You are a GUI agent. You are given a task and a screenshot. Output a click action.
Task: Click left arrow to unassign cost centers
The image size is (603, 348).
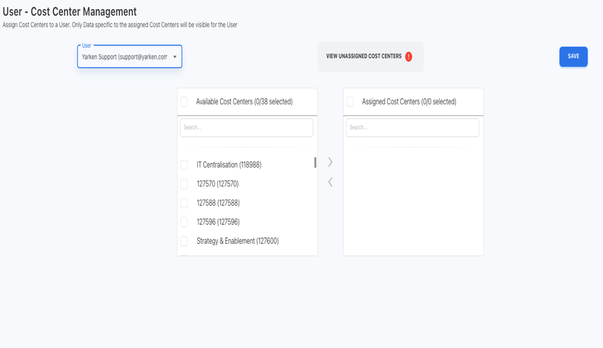tap(330, 182)
